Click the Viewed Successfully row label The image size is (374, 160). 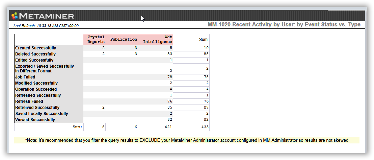tap(35, 120)
